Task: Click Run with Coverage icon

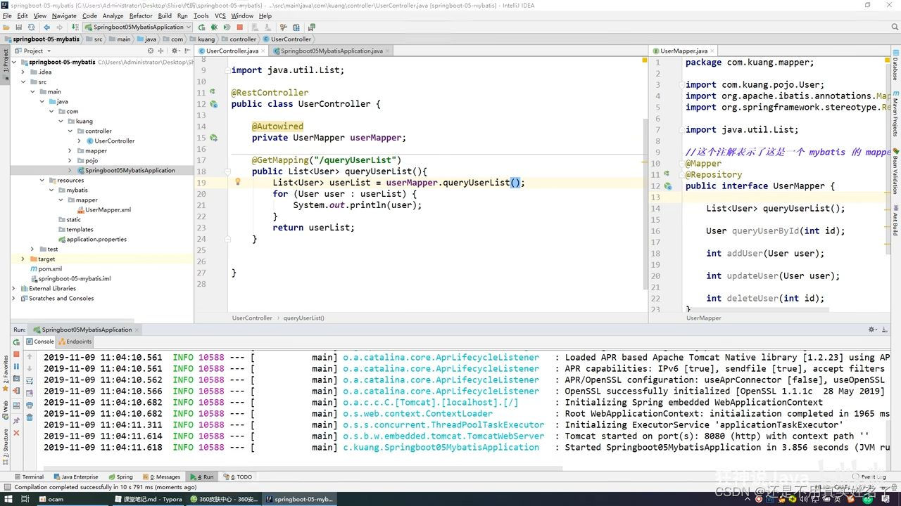Action: click(x=226, y=27)
